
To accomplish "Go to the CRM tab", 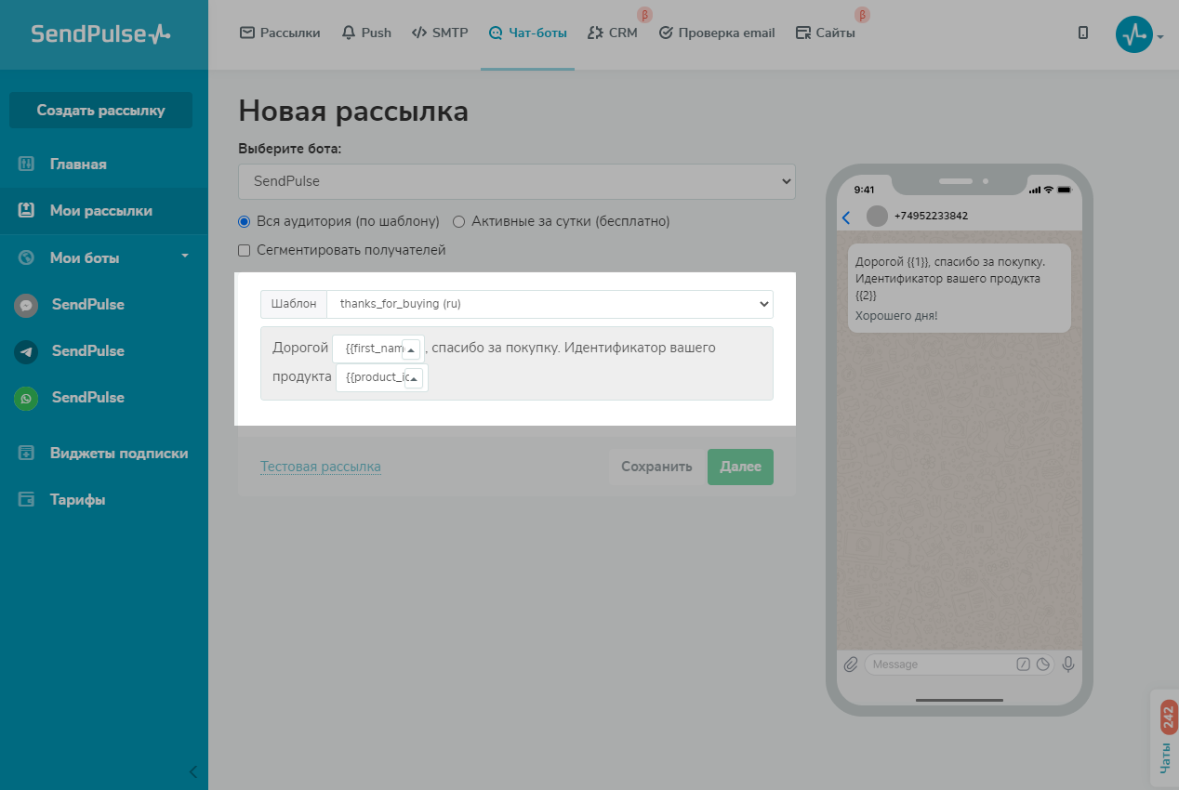I will coord(613,33).
